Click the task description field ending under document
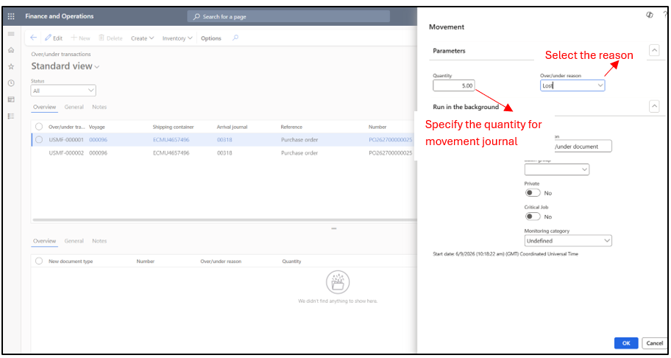The image size is (671, 358). [583, 146]
